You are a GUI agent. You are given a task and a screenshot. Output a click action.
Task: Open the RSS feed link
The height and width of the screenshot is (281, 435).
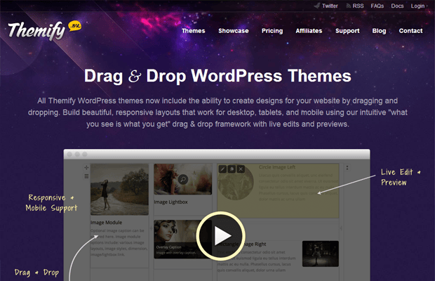pyautogui.click(x=357, y=6)
